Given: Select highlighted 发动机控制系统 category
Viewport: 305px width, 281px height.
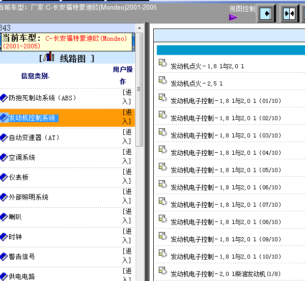Looking at the screenshot, I should 32,118.
